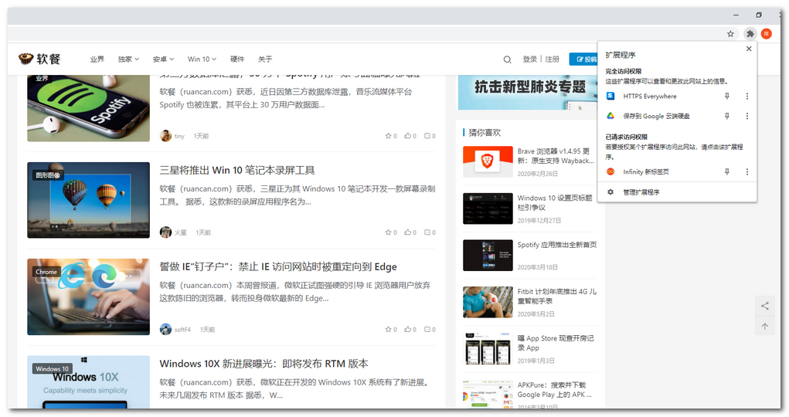Open App Store 开房记录 App sidebar article
Image resolution: width=789 pixels, height=417 pixels.
pyautogui.click(x=556, y=343)
